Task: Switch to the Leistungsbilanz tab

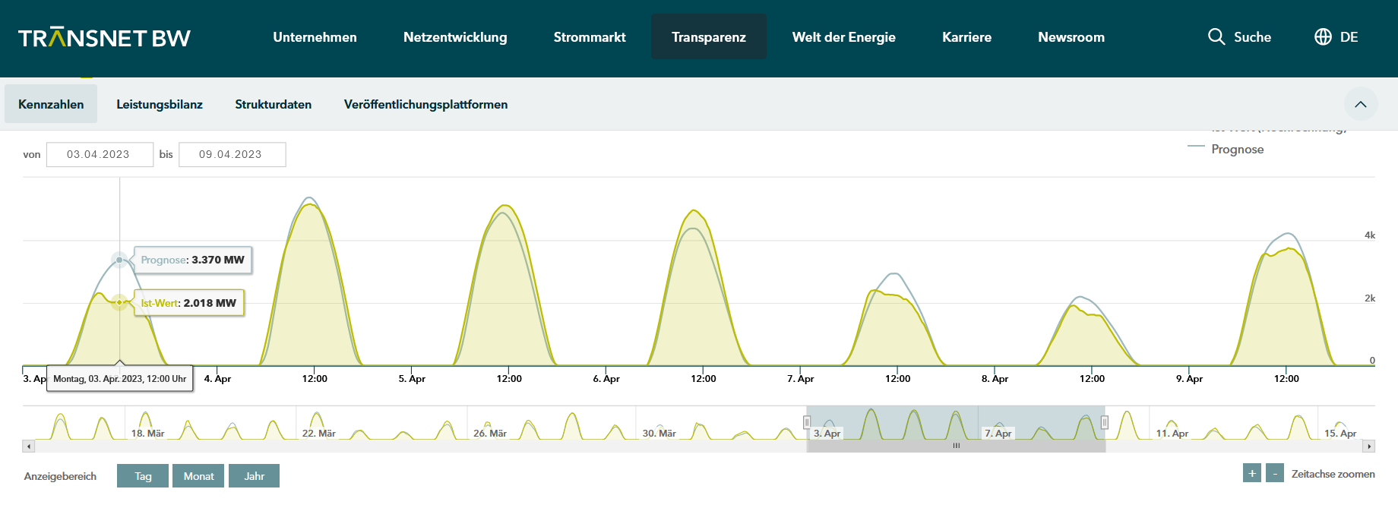Action: [160, 104]
